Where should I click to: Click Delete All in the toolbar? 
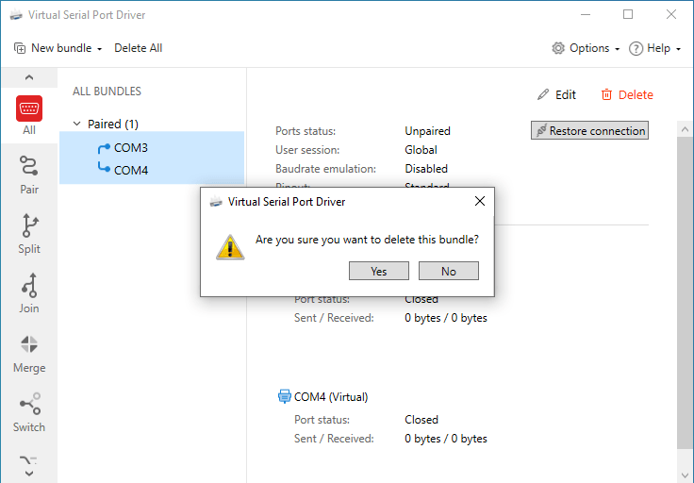coord(138,48)
